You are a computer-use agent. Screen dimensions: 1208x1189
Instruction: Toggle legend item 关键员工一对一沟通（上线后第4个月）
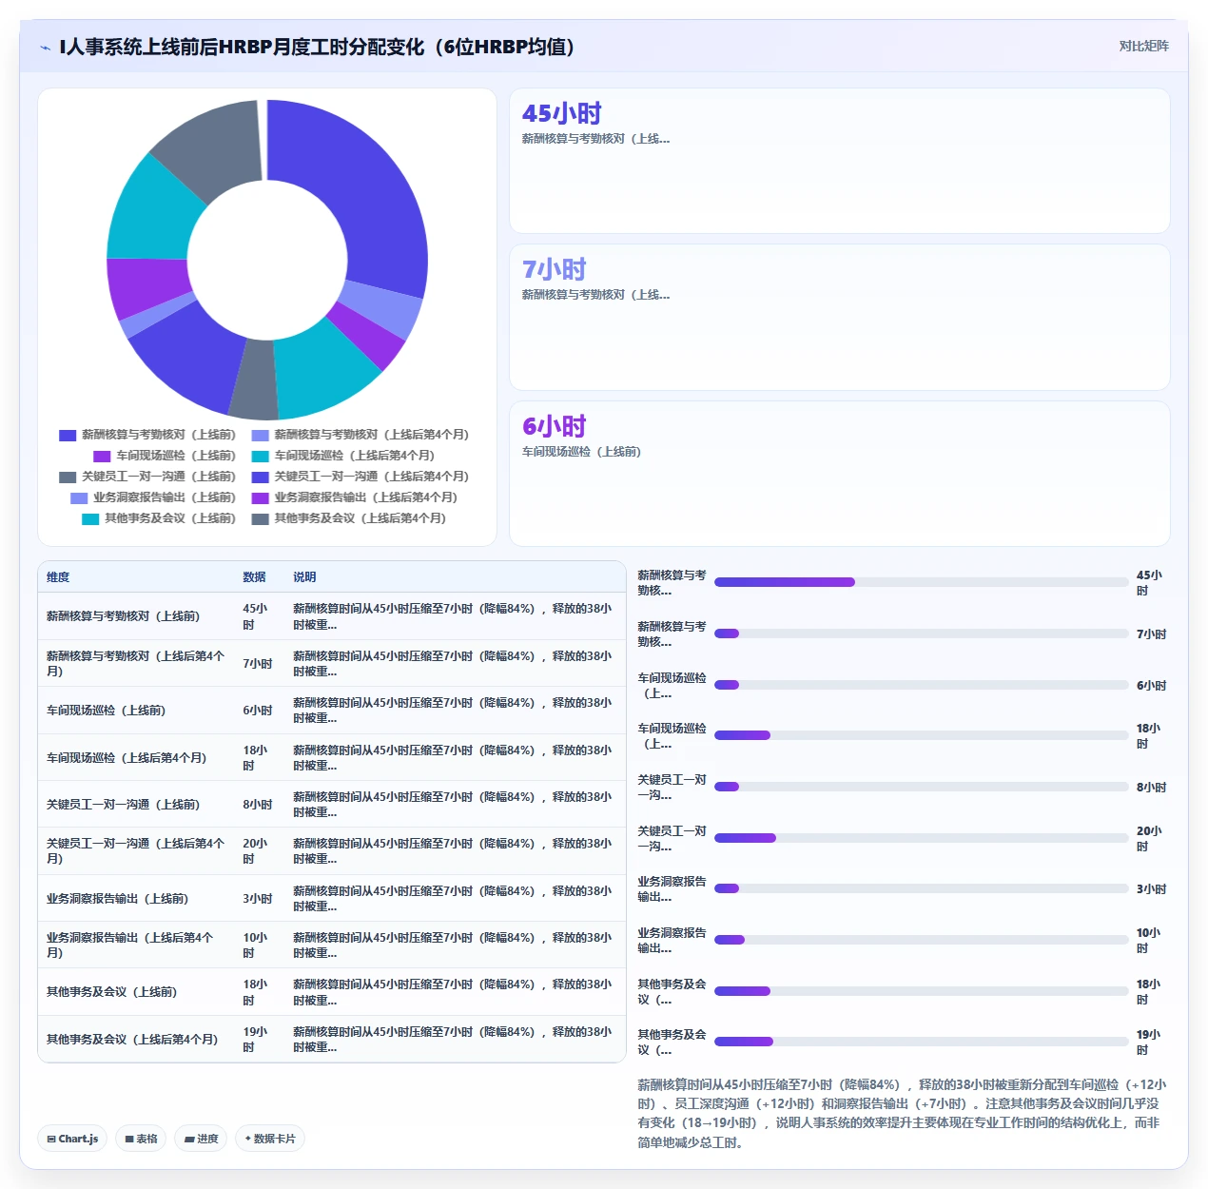click(360, 477)
